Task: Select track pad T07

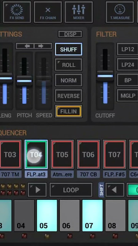Action: click(x=114, y=154)
